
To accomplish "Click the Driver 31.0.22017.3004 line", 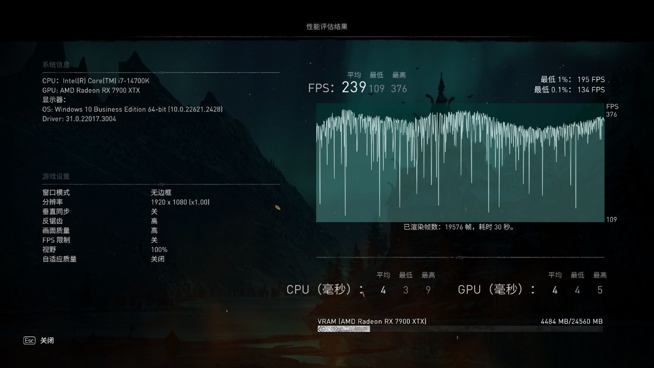I will click(x=79, y=119).
